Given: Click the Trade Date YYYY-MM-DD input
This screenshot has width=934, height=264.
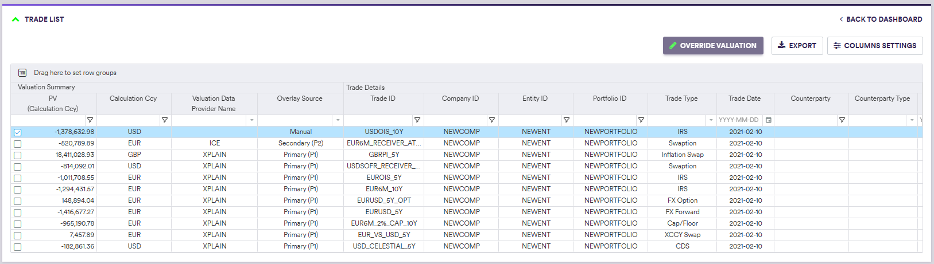Looking at the screenshot, I should point(739,120).
